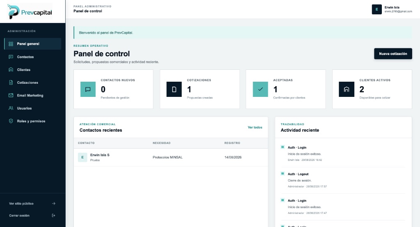Open Roles y permisos
This screenshot has width=420, height=227.
(x=33, y=121)
